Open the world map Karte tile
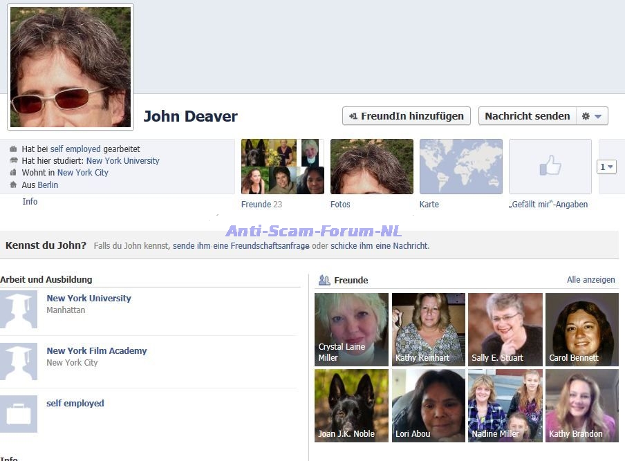Image resolution: width=625 pixels, height=461 pixels. [460, 167]
